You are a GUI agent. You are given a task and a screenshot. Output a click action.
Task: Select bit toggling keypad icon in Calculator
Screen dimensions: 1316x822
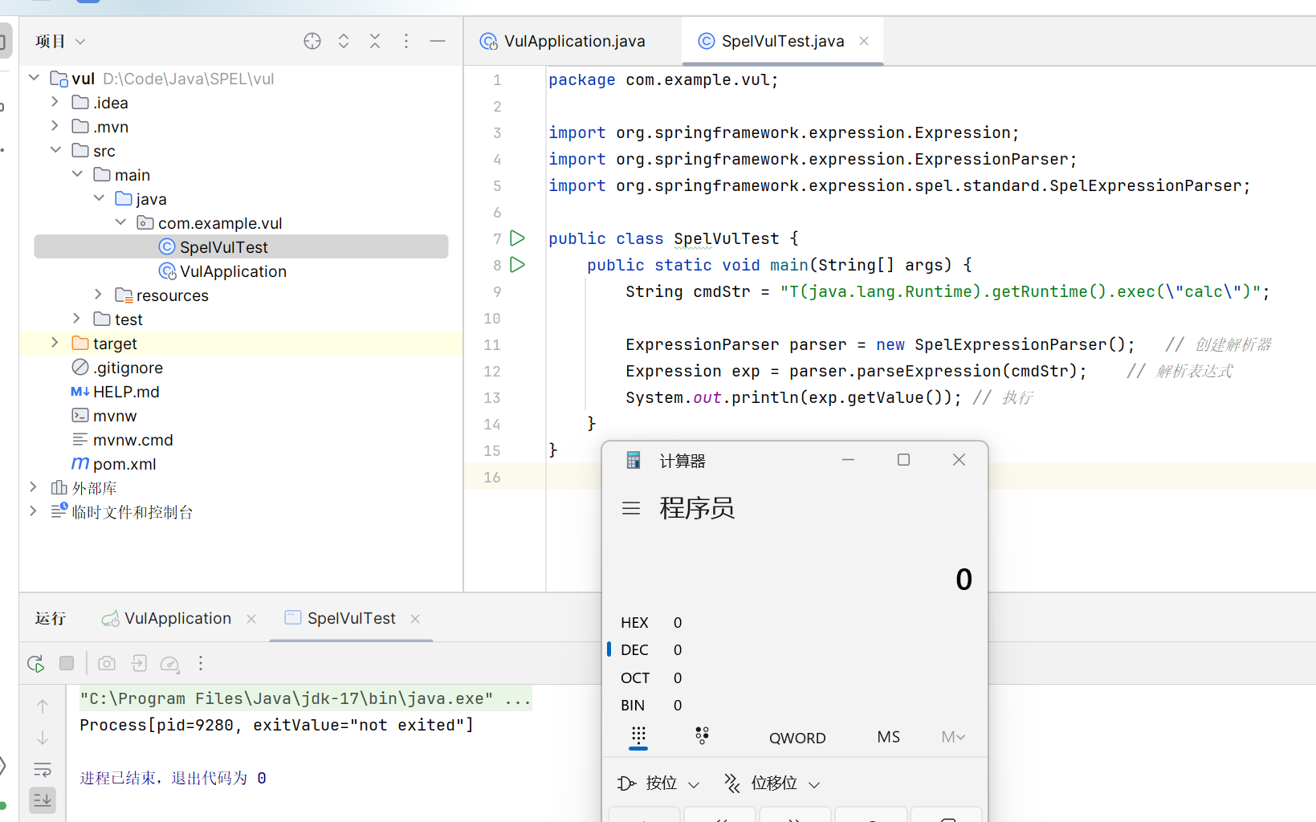[702, 736]
